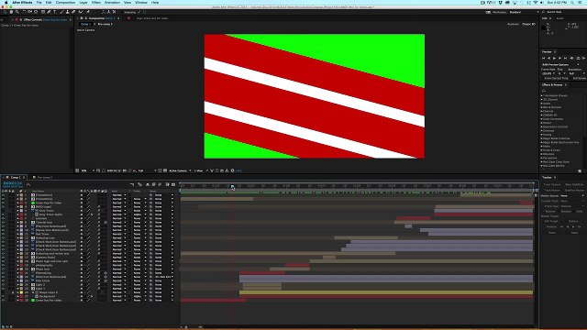Click Play in the Preview panel
The image size is (587, 330).
(x=554, y=59)
